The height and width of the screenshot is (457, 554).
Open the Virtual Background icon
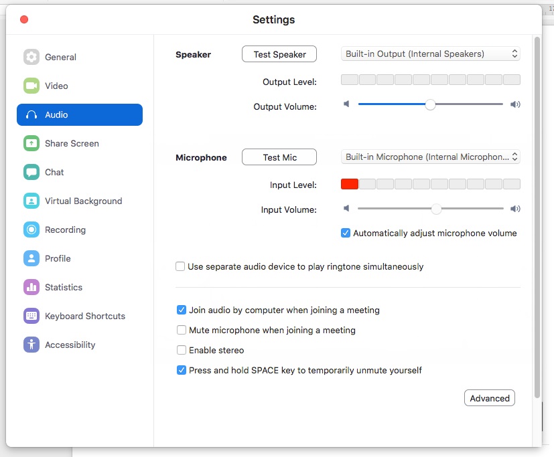coord(31,201)
